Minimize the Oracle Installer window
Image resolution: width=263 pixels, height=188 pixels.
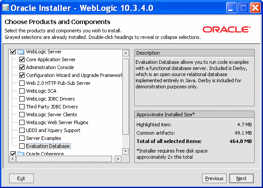(x=231, y=8)
